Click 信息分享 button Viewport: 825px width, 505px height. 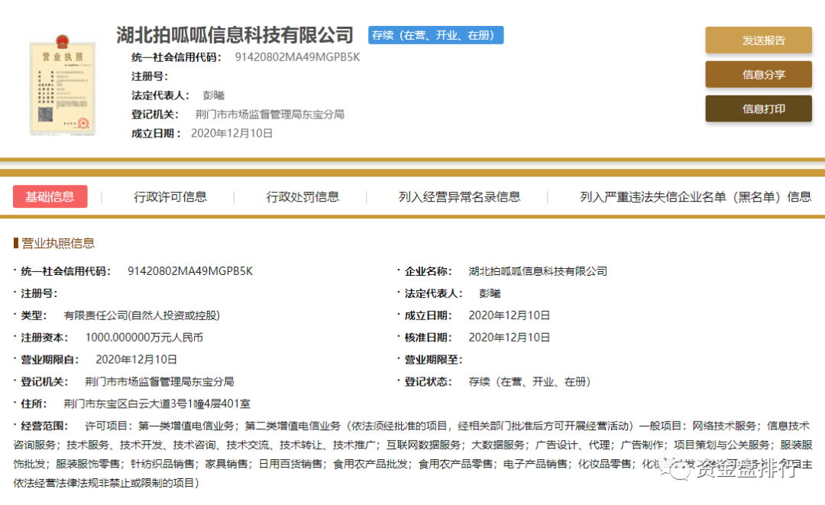point(759,74)
